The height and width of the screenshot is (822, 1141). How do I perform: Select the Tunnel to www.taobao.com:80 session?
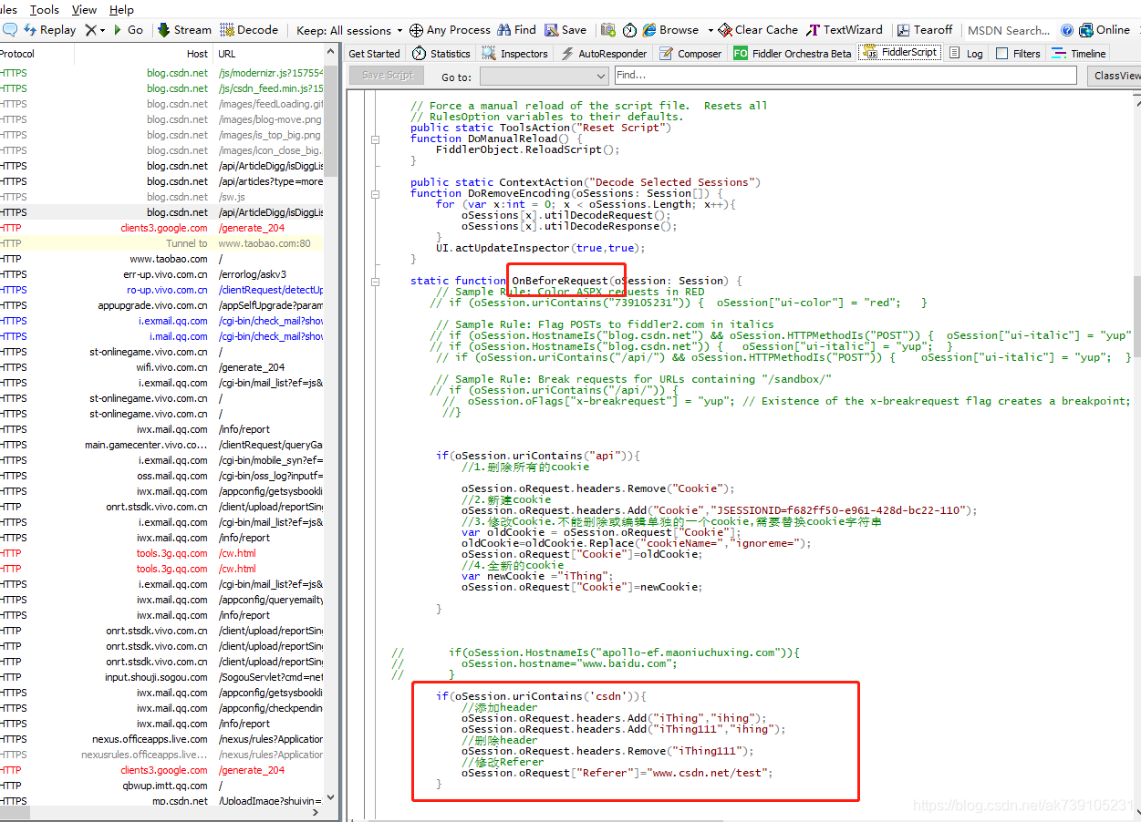pos(162,243)
